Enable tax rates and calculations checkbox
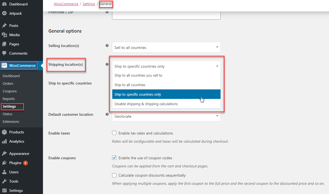329x194 pixels. pos(114,133)
